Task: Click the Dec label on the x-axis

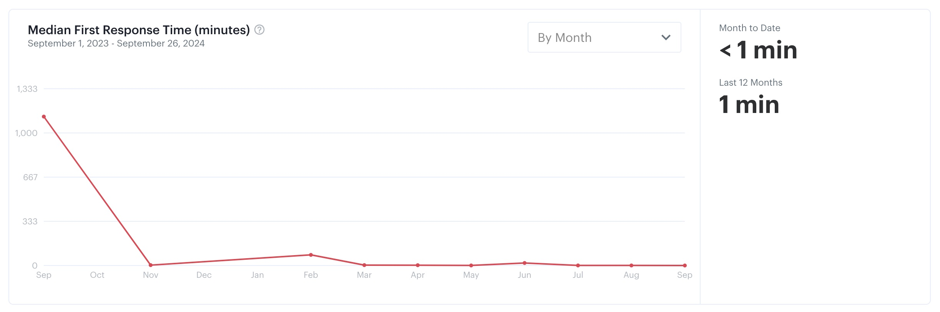Action: pyautogui.click(x=204, y=275)
